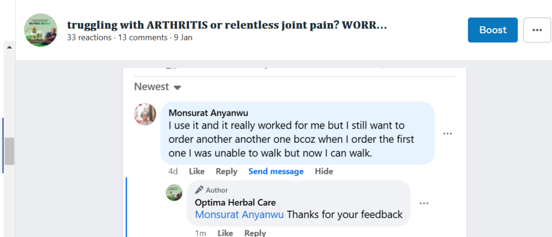Image resolution: width=552 pixels, height=237 pixels.
Task: Click Monsurat Anyanwu's profile avatar
Action: click(x=145, y=114)
